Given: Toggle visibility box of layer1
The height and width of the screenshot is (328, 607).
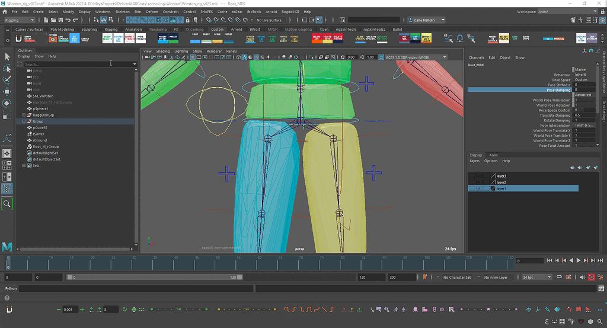Looking at the screenshot, I should click(471, 188).
